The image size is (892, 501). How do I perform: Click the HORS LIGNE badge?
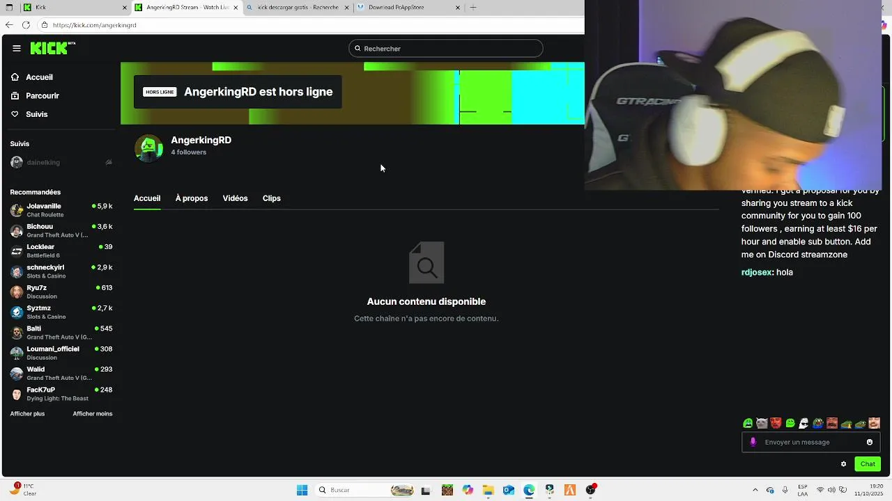coord(160,92)
